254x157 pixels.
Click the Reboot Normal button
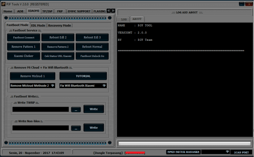[x=92, y=47]
